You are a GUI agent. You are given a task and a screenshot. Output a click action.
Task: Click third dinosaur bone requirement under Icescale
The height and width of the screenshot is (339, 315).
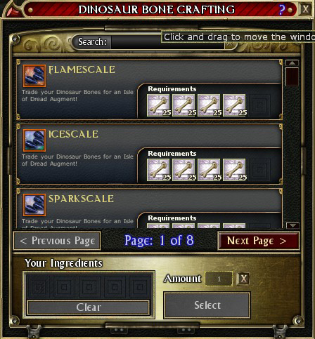coord(209,170)
